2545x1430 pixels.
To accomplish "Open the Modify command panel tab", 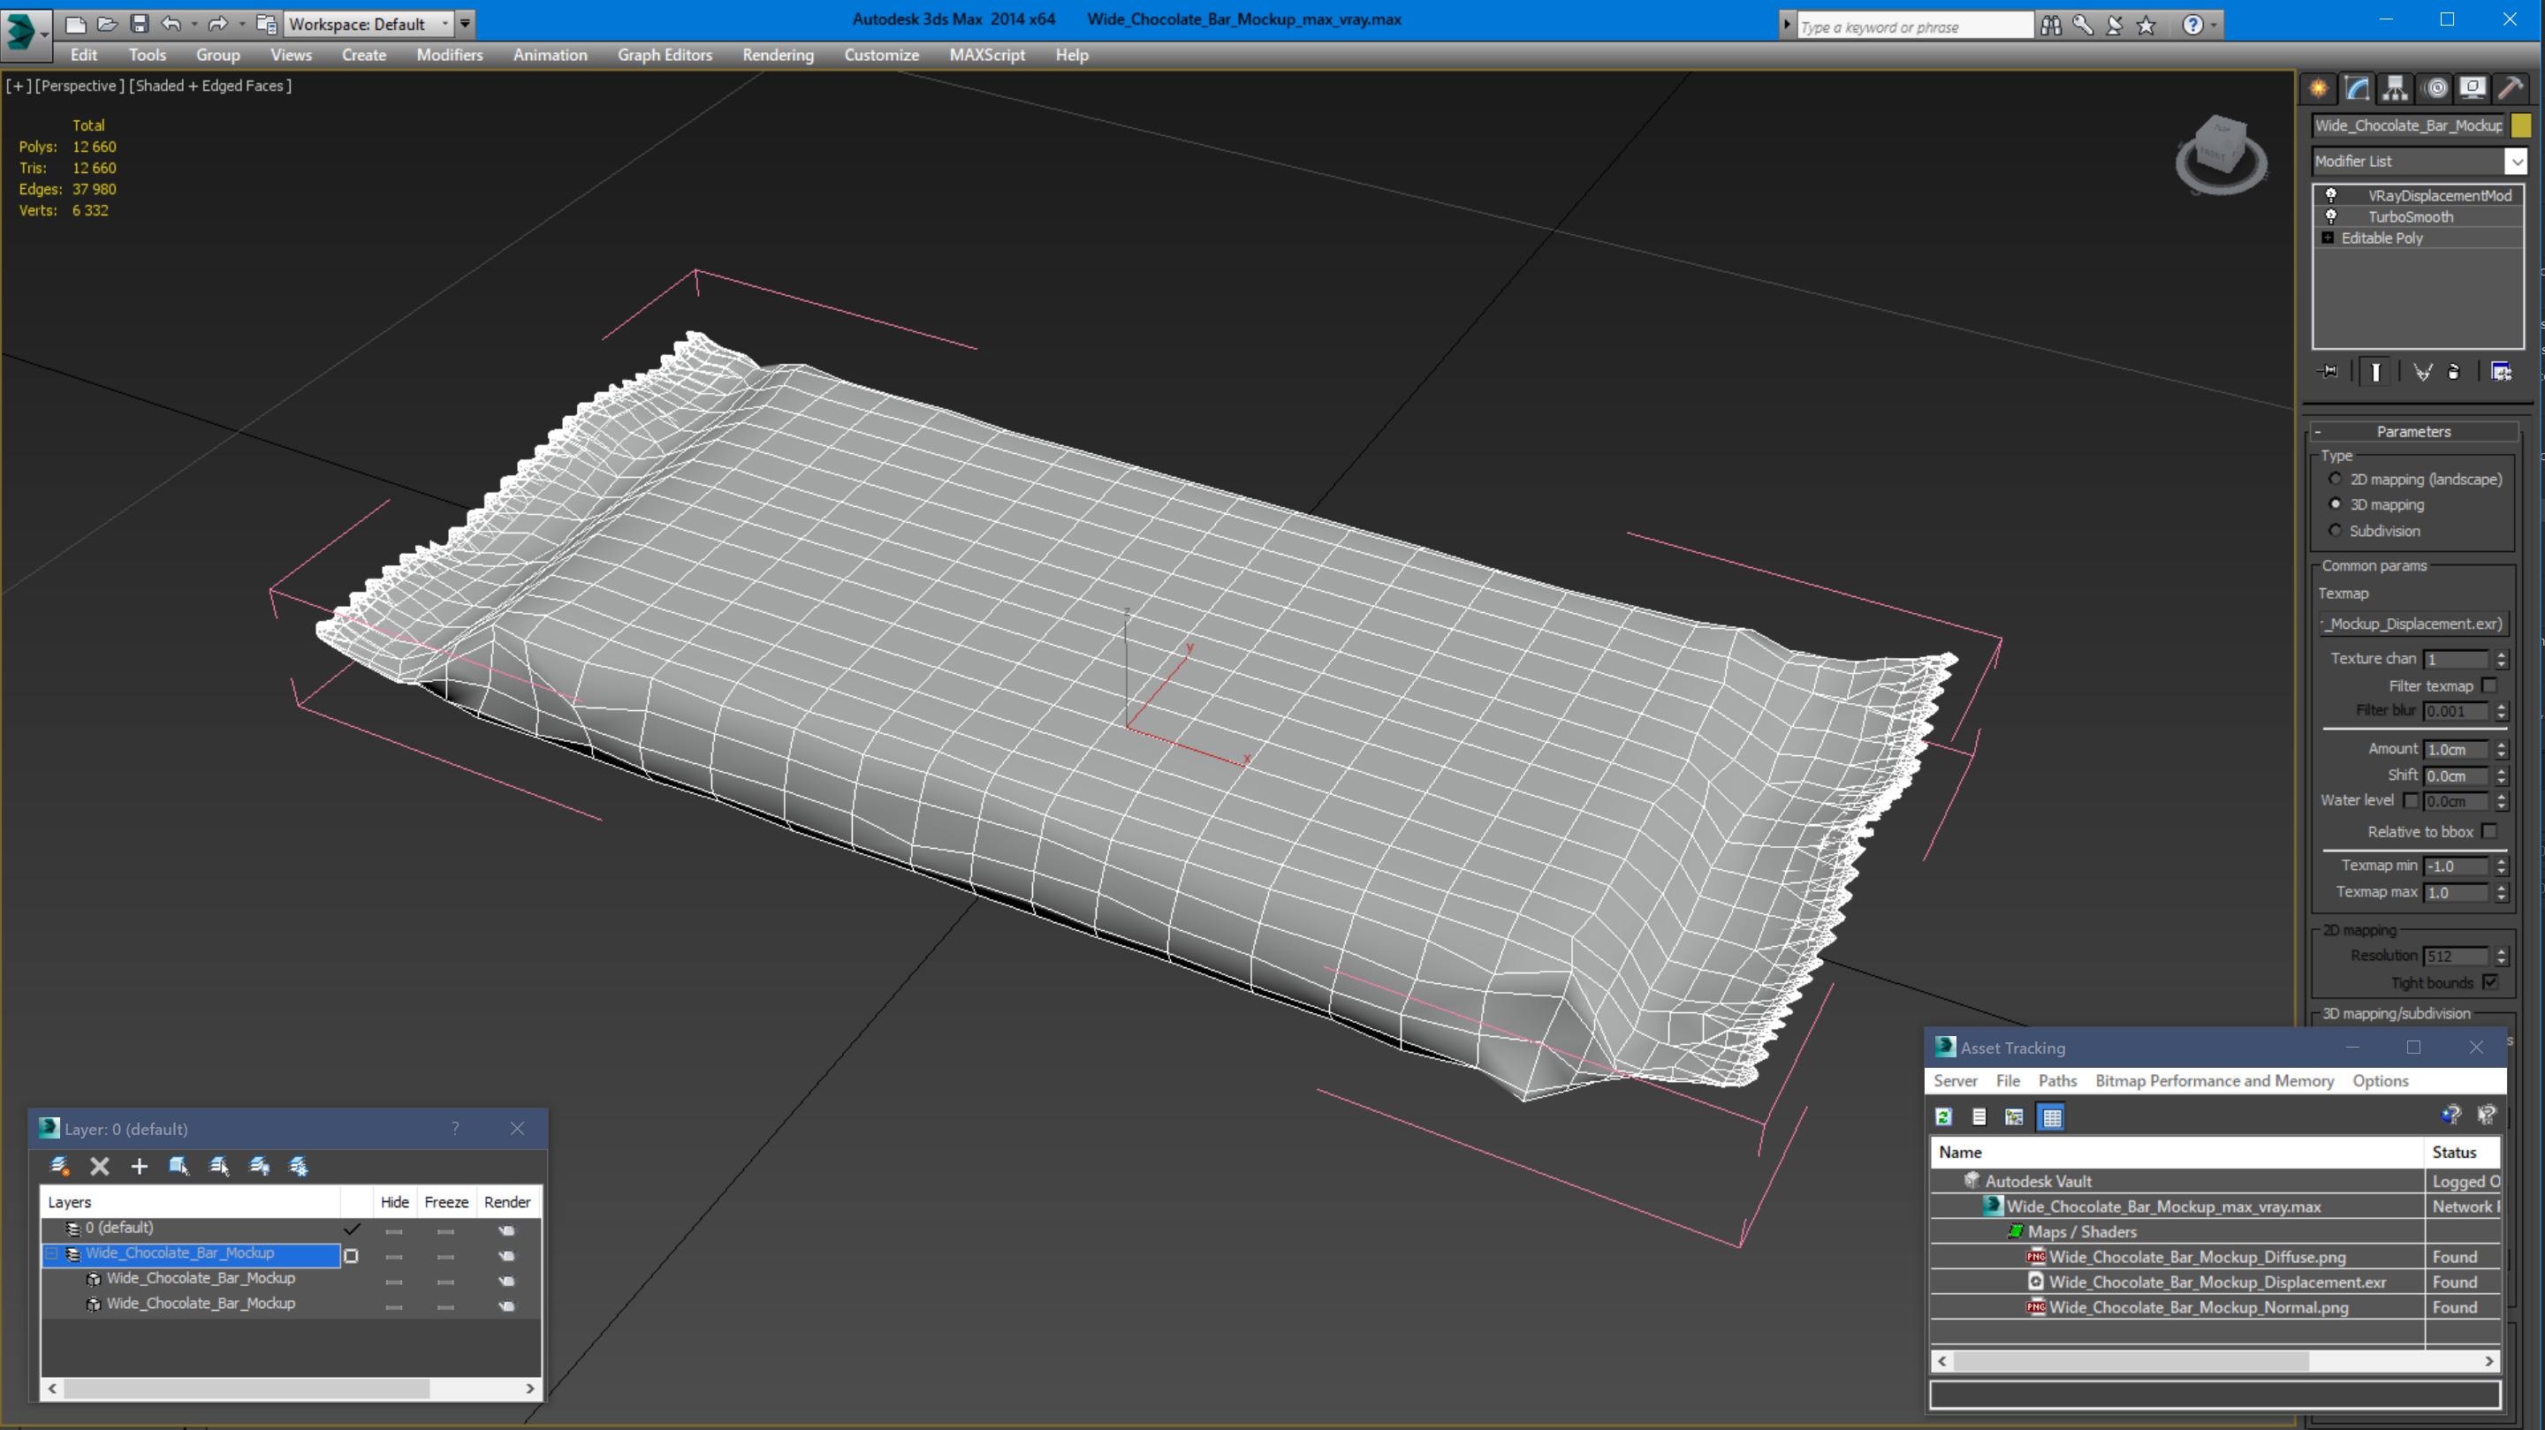I will tap(2356, 89).
